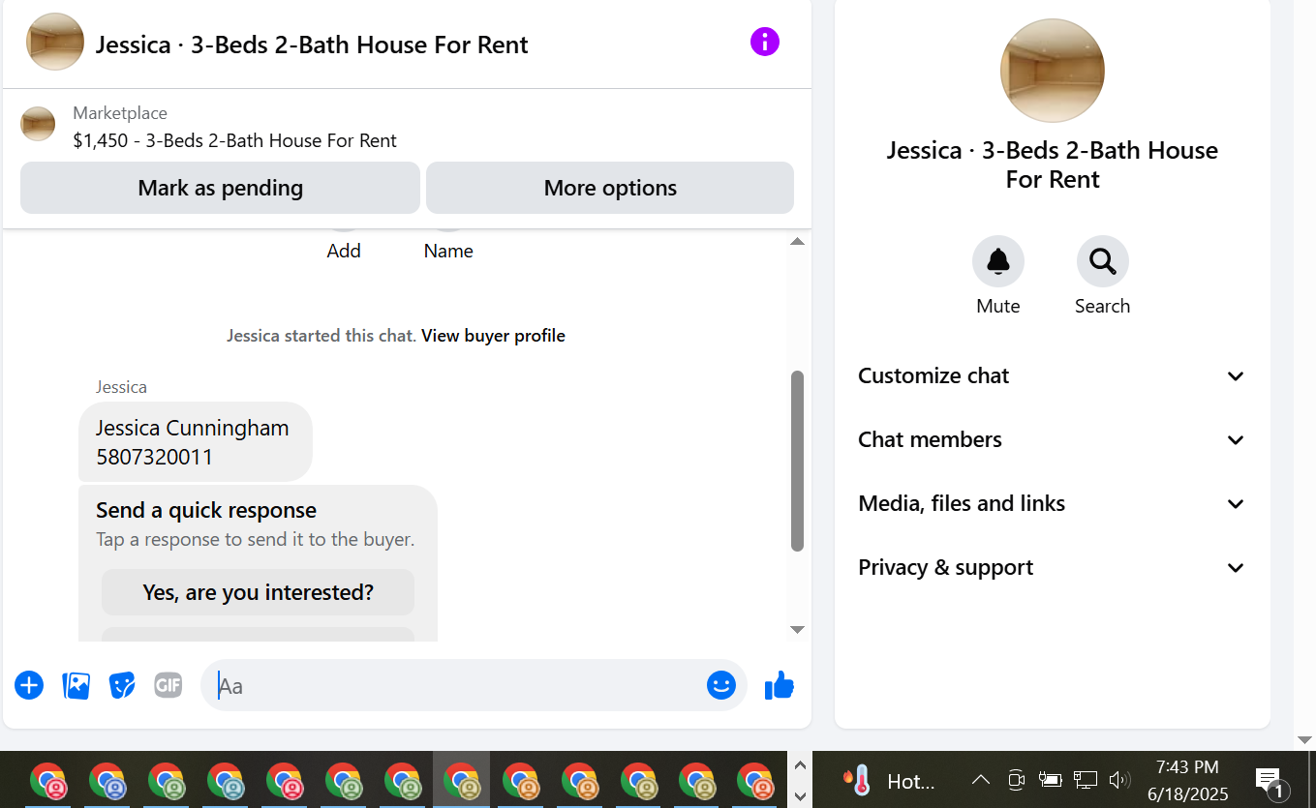Click the "Add" label in the chat
The height and width of the screenshot is (808, 1316).
click(344, 251)
